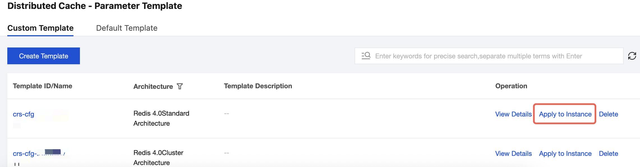The width and height of the screenshot is (640, 167).
Task: Open the first crs-cfg template link
Action: pos(24,114)
